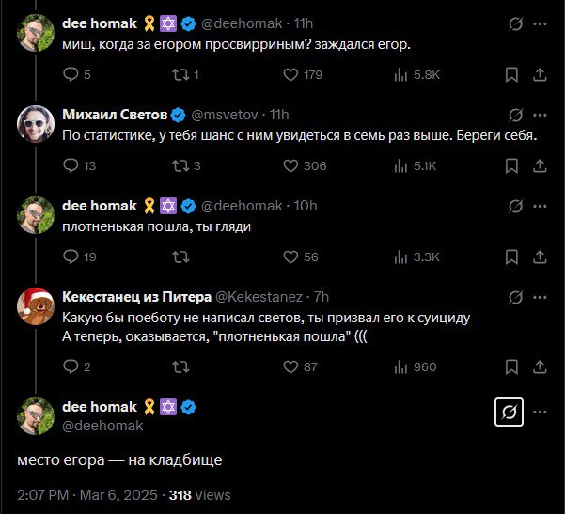Bookmark the first dee homak tweet
565x514 pixels.
coord(512,75)
